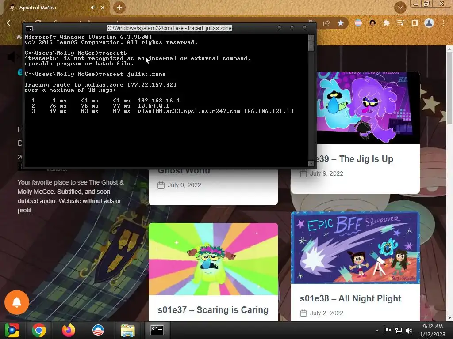This screenshot has width=453, height=339.
Task: Click July 2, 2022 date under All Night Plight
Action: 326,313
